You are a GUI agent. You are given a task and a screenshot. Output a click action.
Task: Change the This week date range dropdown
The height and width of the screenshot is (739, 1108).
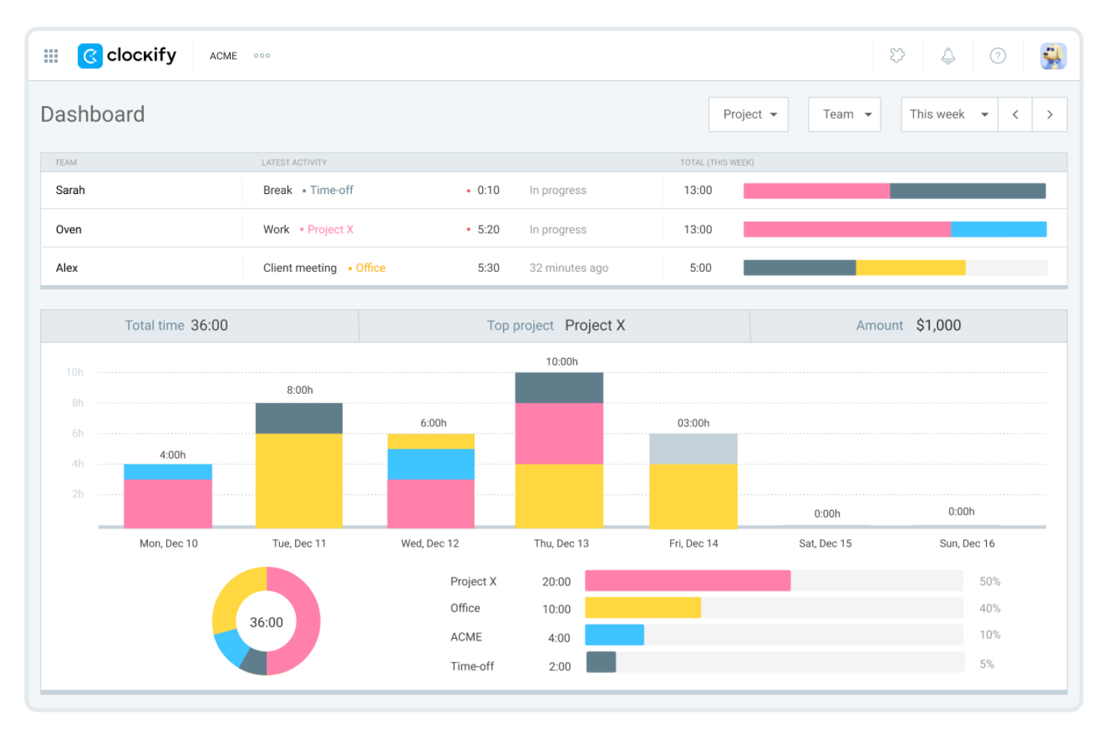(948, 114)
